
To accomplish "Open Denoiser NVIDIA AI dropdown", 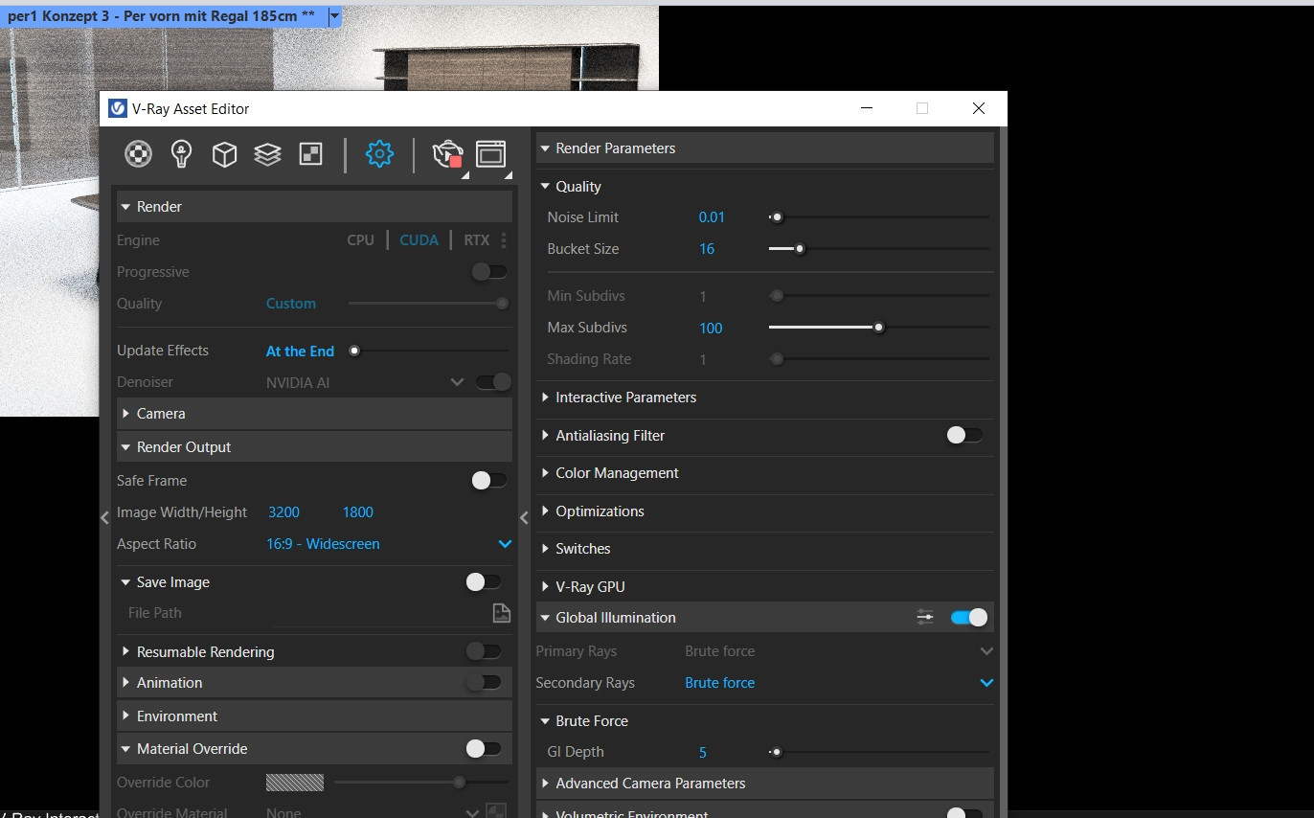I will (x=457, y=382).
